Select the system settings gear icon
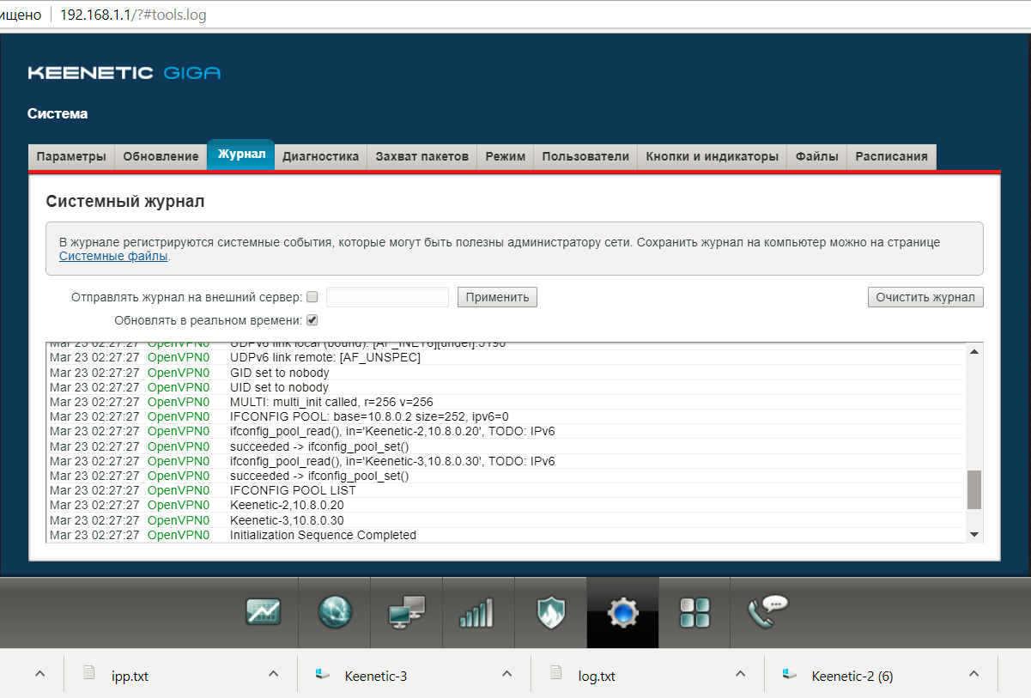 click(x=622, y=612)
